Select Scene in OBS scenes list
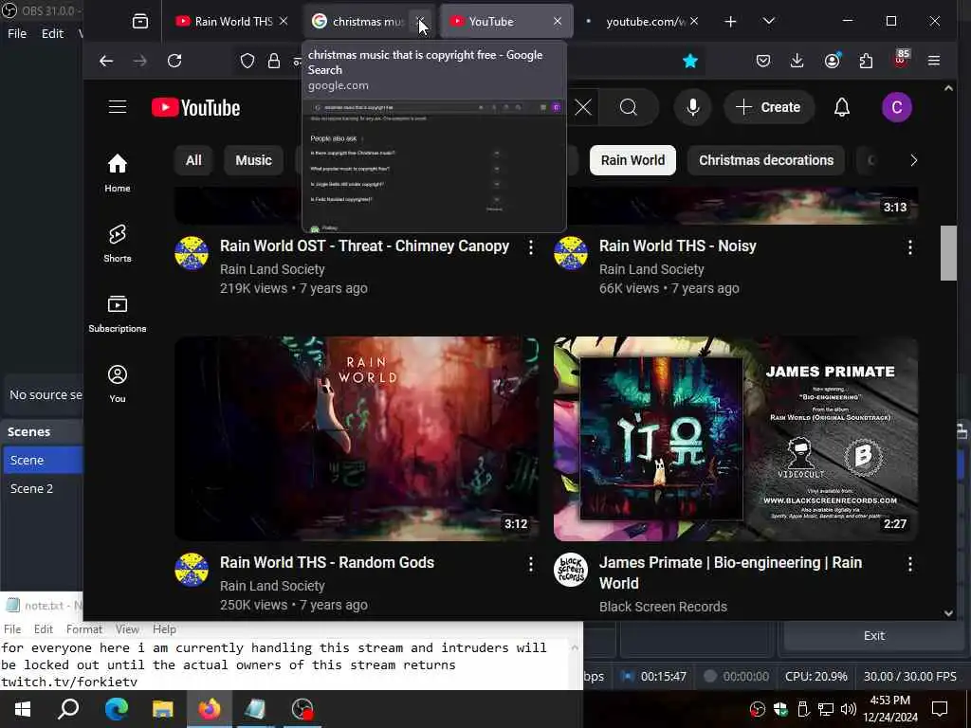This screenshot has height=728, width=971. pyautogui.click(x=43, y=460)
